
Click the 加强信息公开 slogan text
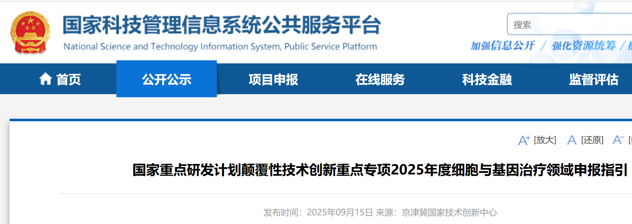[502, 46]
